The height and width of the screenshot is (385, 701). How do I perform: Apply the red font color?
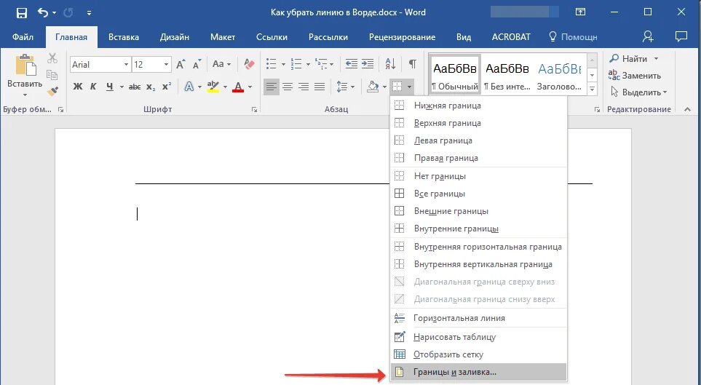[x=238, y=87]
